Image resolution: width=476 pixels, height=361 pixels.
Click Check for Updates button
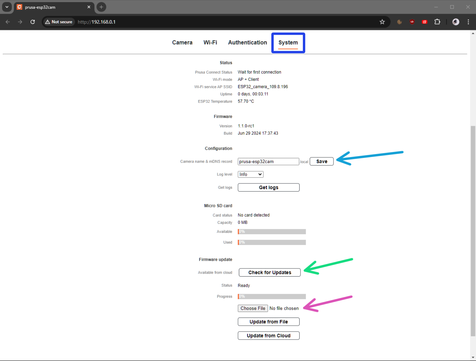(270, 272)
